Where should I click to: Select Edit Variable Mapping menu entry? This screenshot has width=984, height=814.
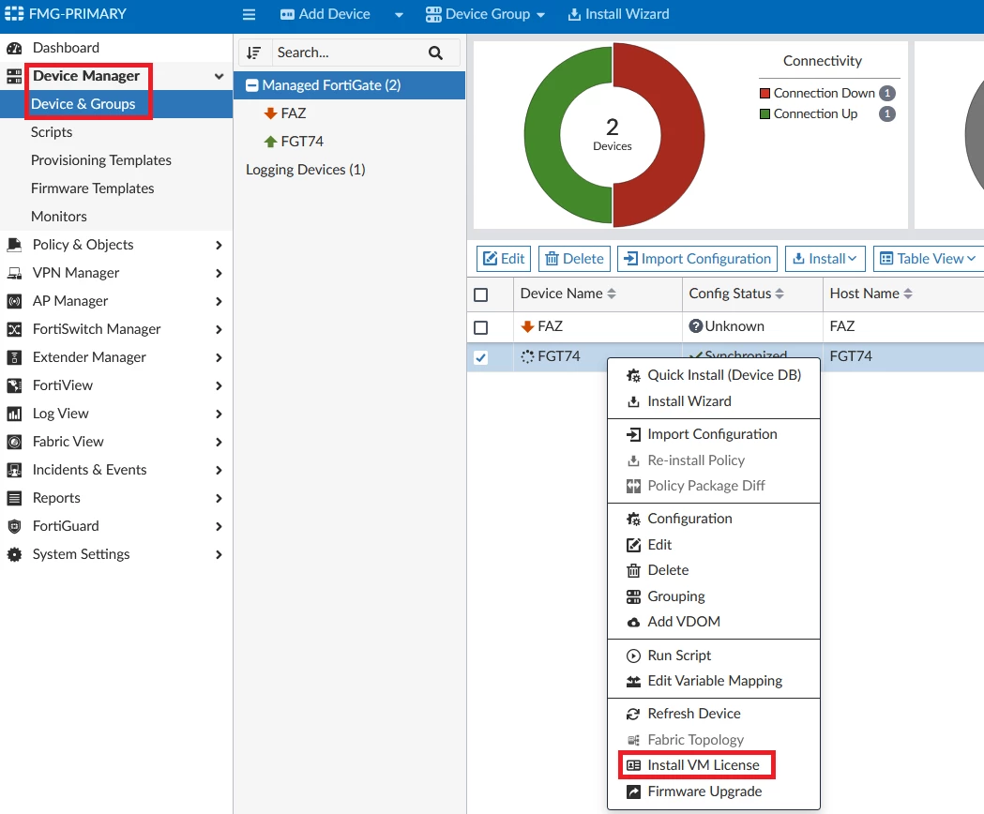click(715, 681)
